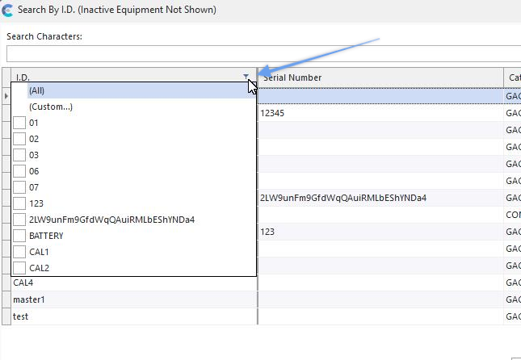Check the 03 filter checkbox
Screen dimensions: 521x360
(x=19, y=155)
